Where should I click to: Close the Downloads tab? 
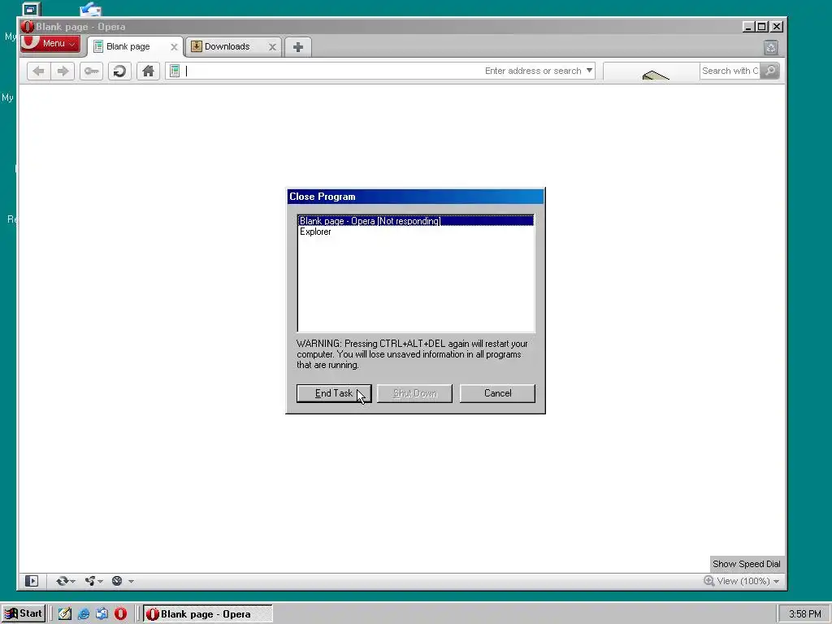coord(272,47)
